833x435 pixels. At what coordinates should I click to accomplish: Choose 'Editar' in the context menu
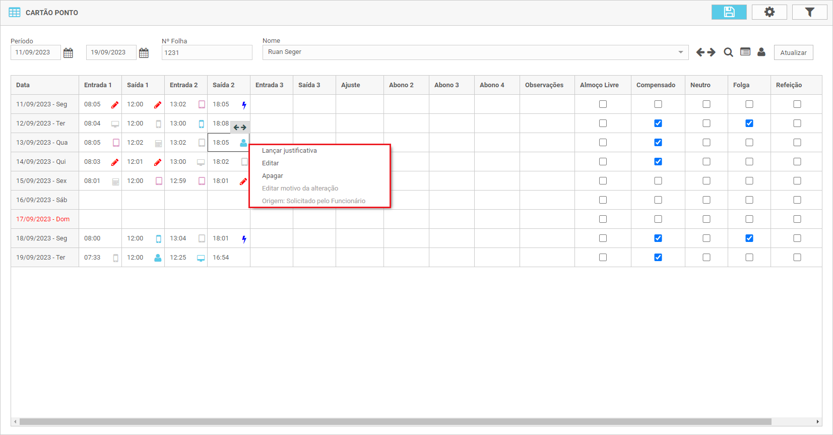pyautogui.click(x=271, y=163)
